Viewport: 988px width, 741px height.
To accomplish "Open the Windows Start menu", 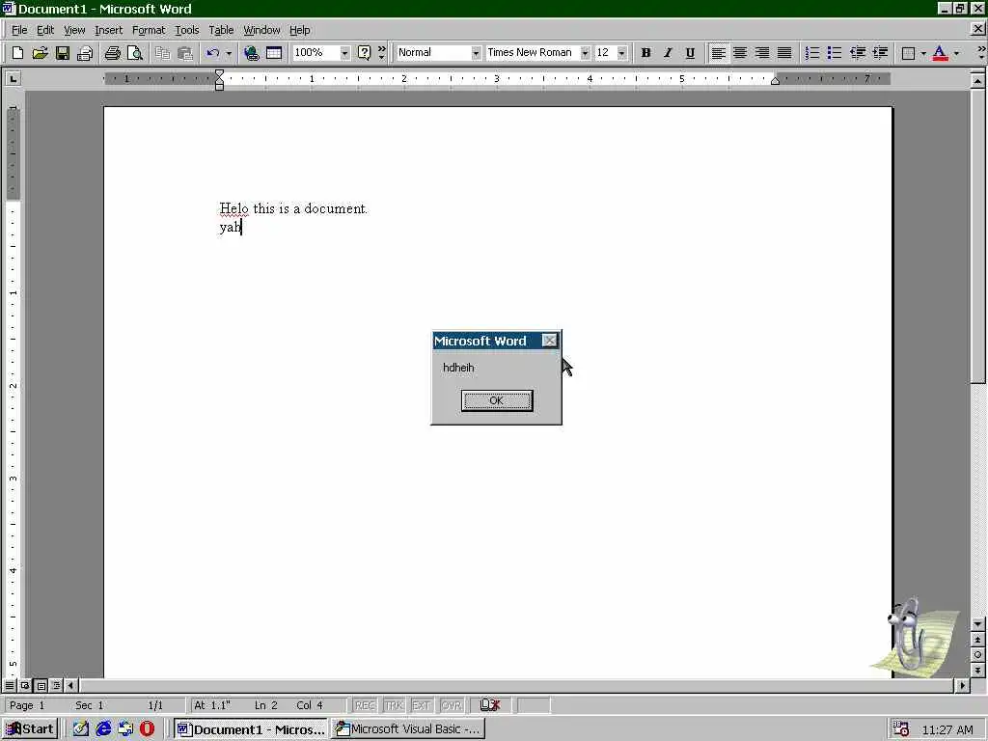I will (30, 729).
